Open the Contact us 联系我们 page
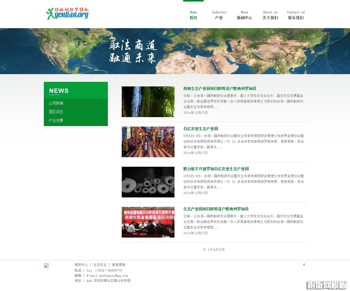Viewport: 350px width, 291px height. coord(296,15)
